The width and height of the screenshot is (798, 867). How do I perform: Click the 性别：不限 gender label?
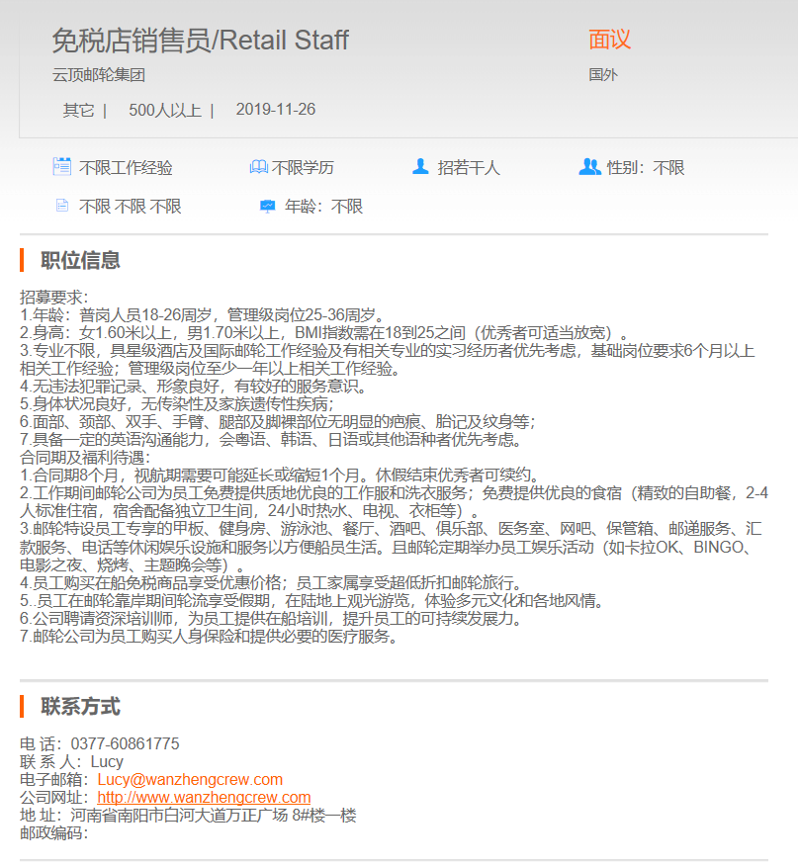[646, 167]
